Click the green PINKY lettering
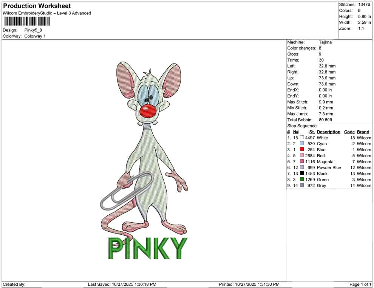 tap(148, 248)
